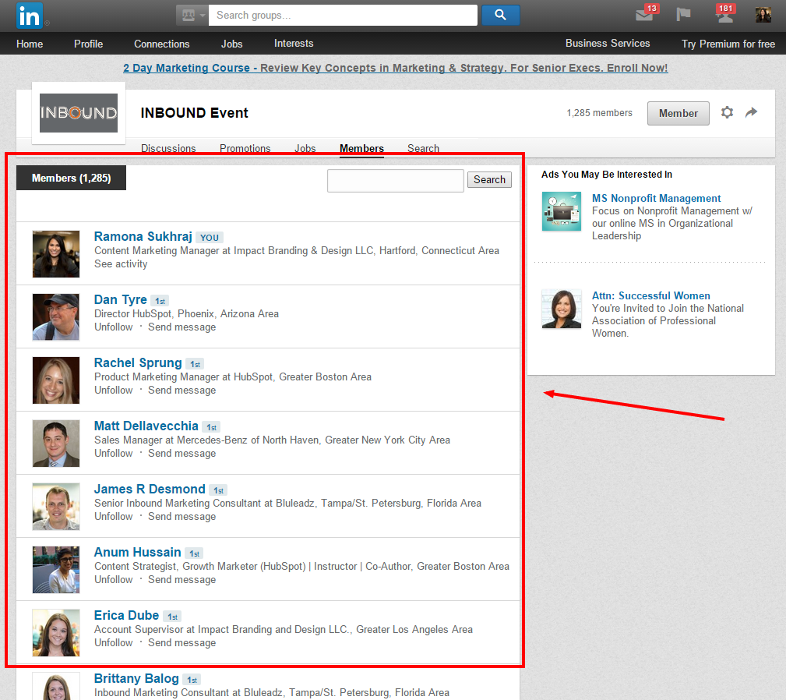This screenshot has width=786, height=700.
Task: Open Anum Hussain's profile name link
Action: coord(137,552)
